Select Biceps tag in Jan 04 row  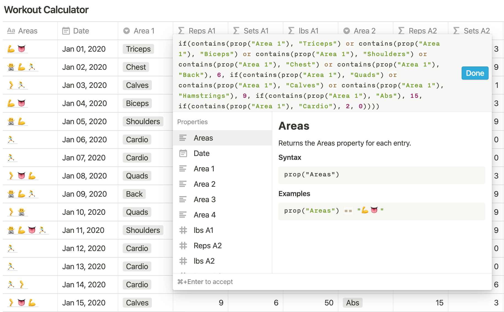(137, 103)
